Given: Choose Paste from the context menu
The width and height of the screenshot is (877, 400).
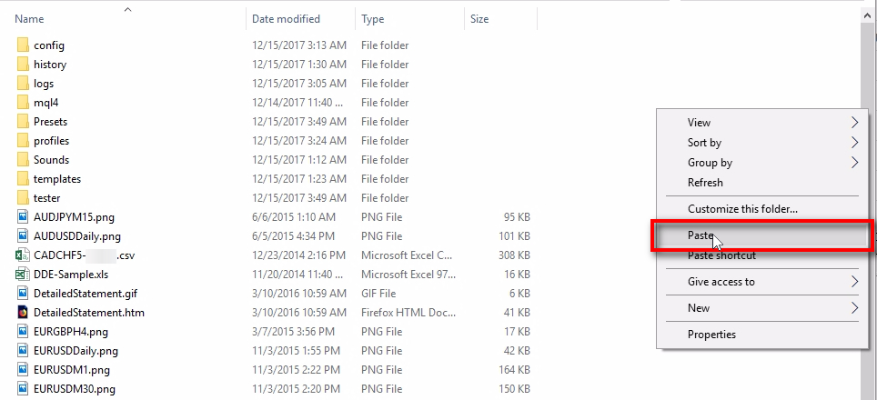Looking at the screenshot, I should point(761,235).
